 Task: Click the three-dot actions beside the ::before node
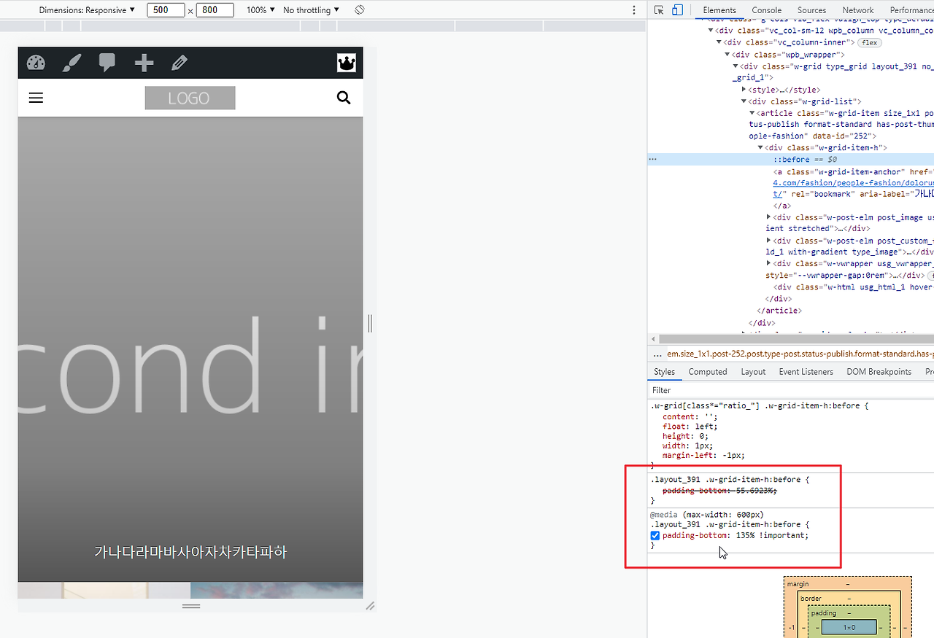coord(652,159)
